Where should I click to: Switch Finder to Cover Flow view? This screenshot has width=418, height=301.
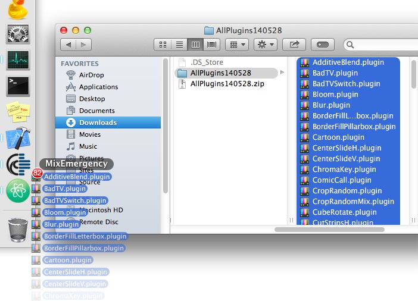point(211,45)
